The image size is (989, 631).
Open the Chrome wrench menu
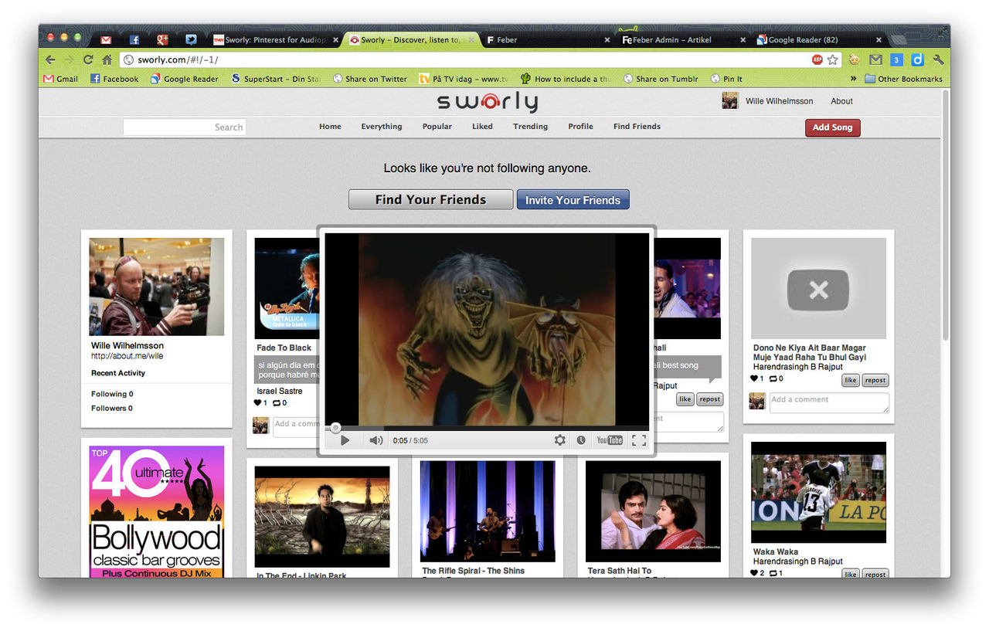click(x=939, y=59)
